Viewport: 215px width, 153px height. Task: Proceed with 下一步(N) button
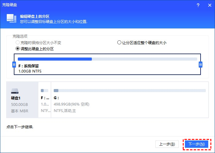coord(196,144)
